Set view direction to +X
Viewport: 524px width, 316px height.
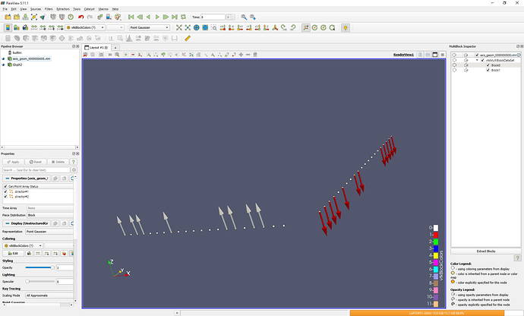tap(223, 28)
